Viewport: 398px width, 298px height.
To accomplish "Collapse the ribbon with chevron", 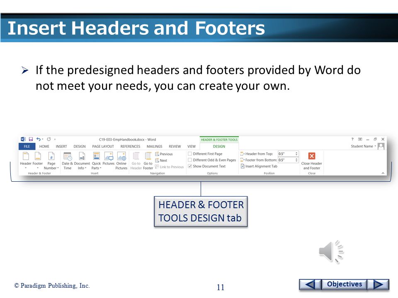I will point(383,173).
